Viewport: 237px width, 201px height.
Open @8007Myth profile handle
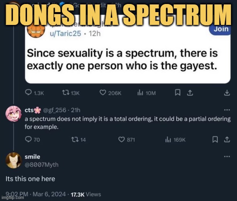(41, 165)
